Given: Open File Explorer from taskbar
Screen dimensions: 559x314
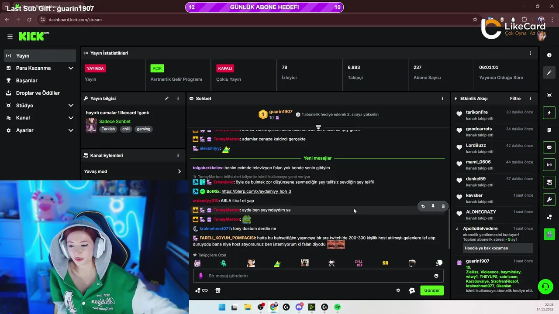Looking at the screenshot, I should pyautogui.click(x=247, y=307).
